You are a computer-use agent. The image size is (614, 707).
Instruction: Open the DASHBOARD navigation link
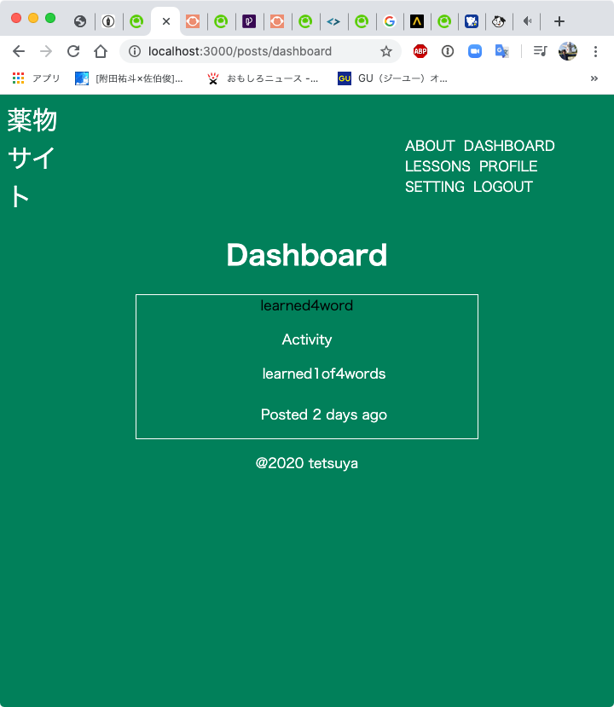[x=509, y=146]
